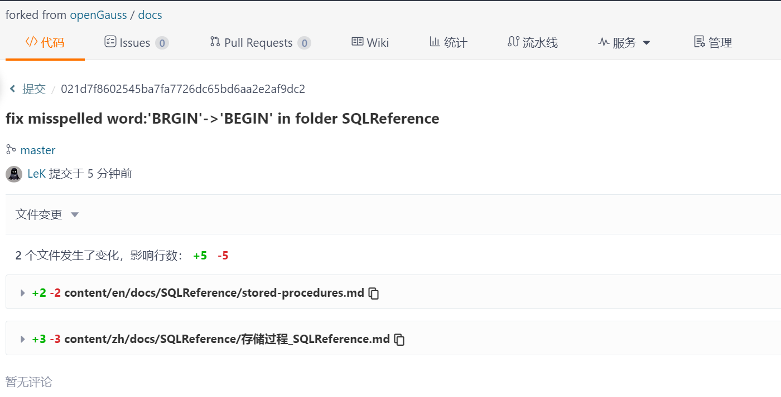
Task: Open the 统计 statistics tab
Action: (x=448, y=43)
